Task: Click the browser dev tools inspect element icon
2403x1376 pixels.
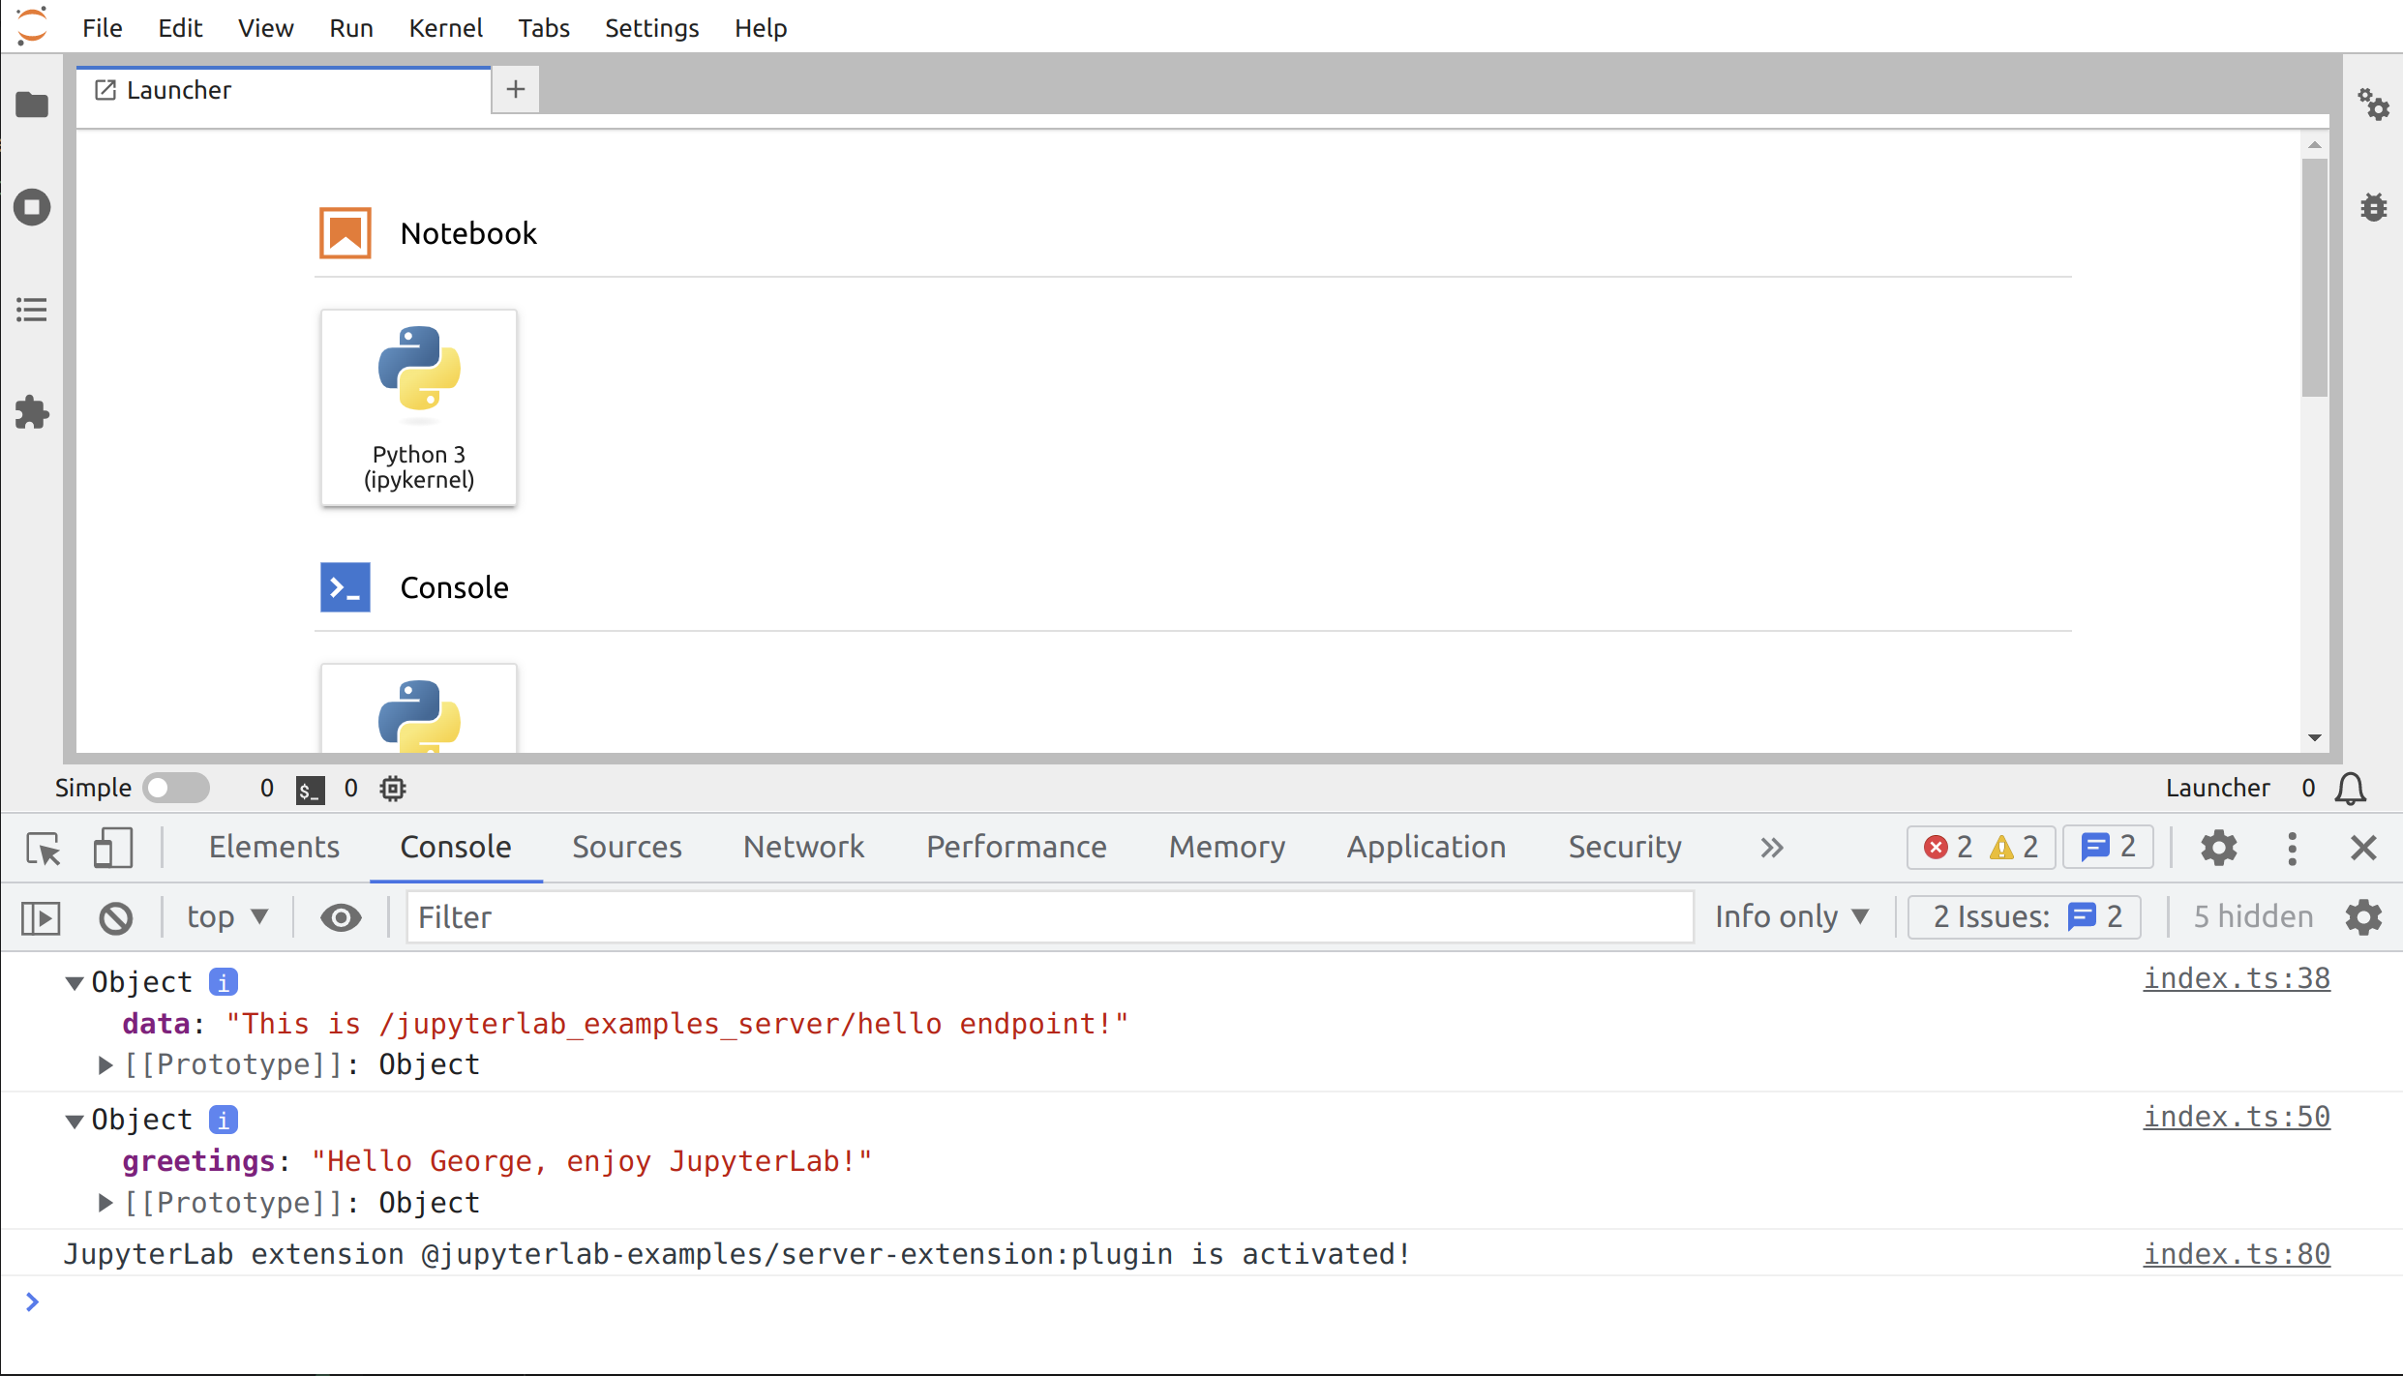Action: pos(43,847)
